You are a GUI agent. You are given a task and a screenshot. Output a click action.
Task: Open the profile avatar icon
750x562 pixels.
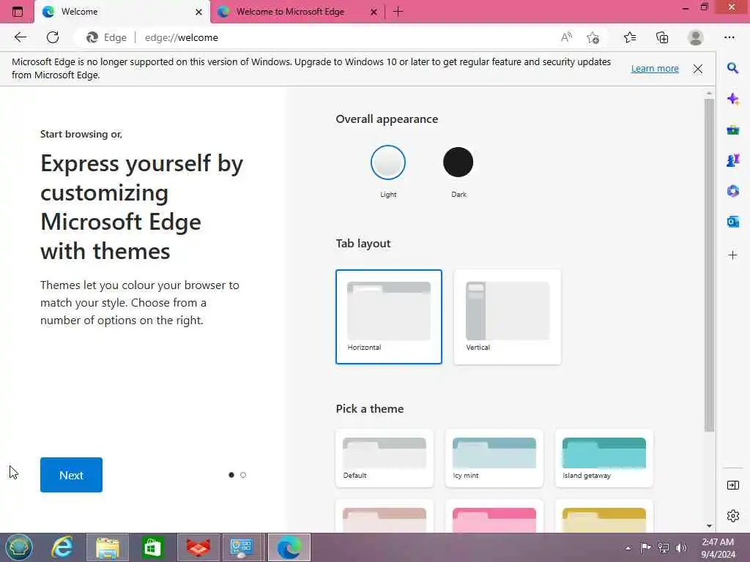(696, 37)
